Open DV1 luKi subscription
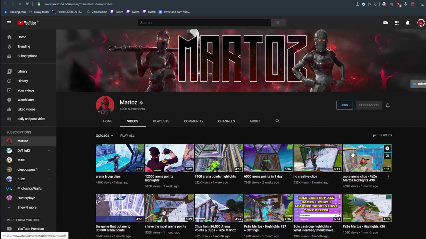This screenshot has height=239, width=426. pyautogui.click(x=28, y=151)
